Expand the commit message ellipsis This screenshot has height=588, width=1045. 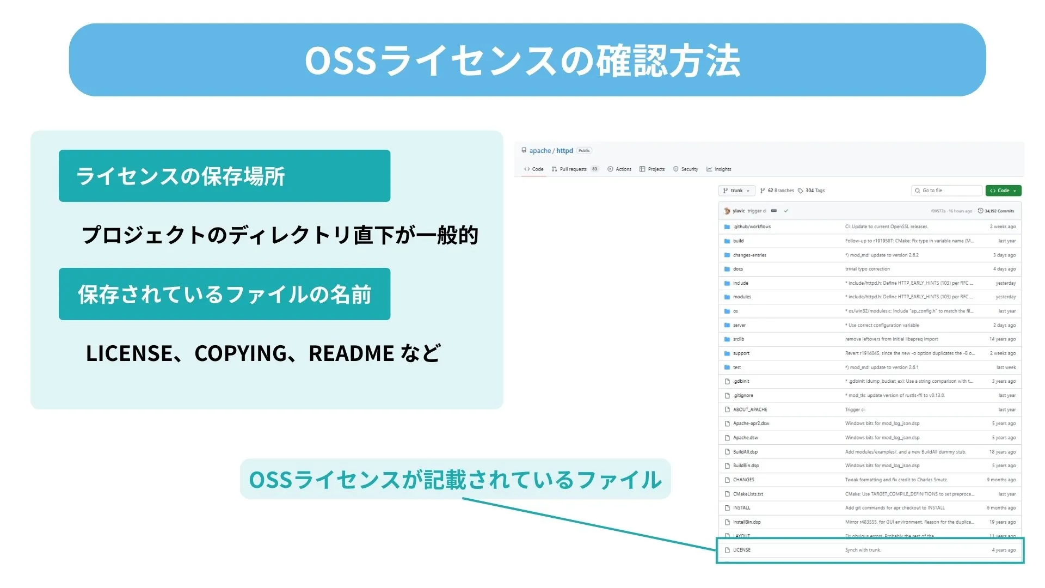coord(774,211)
